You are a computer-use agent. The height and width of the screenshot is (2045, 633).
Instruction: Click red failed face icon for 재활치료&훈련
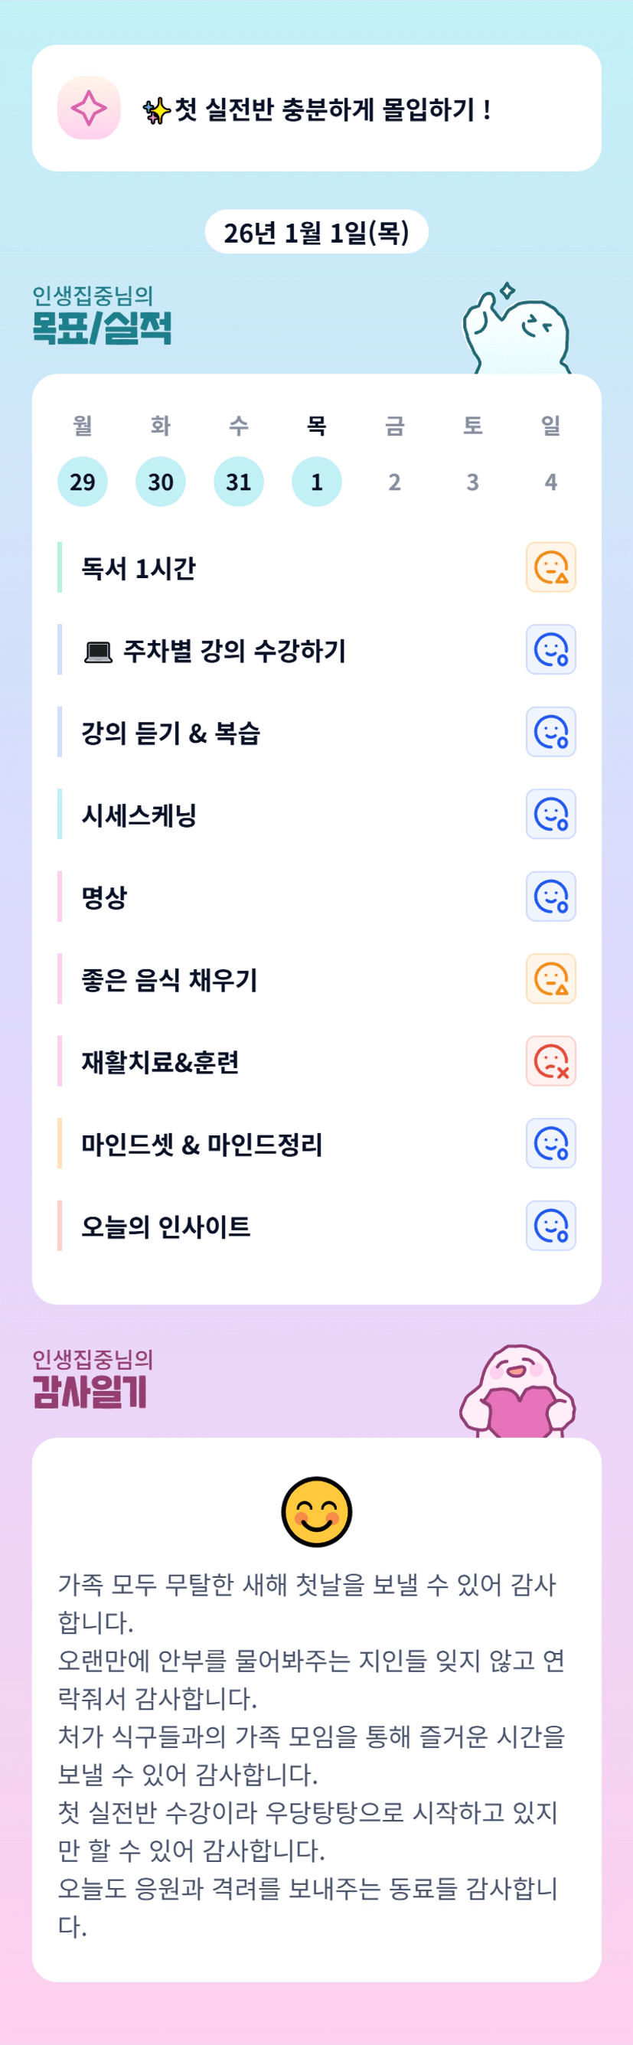(x=550, y=1061)
